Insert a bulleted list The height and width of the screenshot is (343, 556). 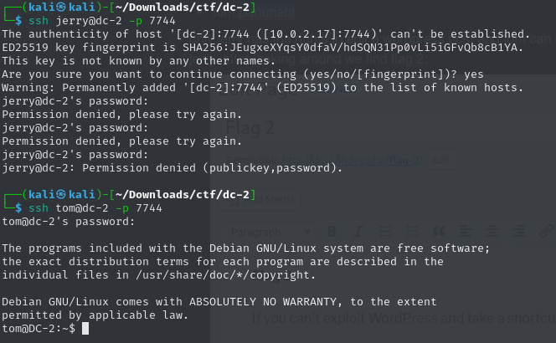385,232
